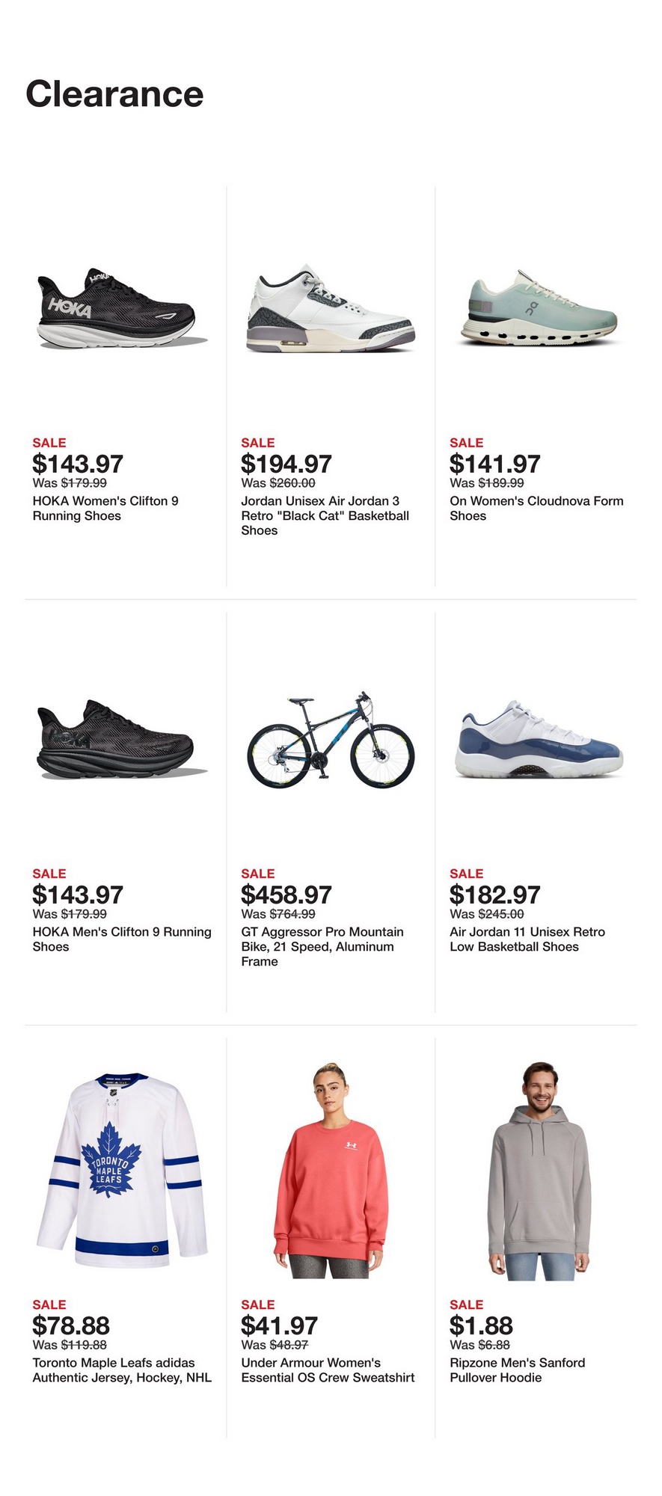Click Air Jordan 11 Unisex Retro Low title
The height and width of the screenshot is (1496, 662).
coord(527,939)
